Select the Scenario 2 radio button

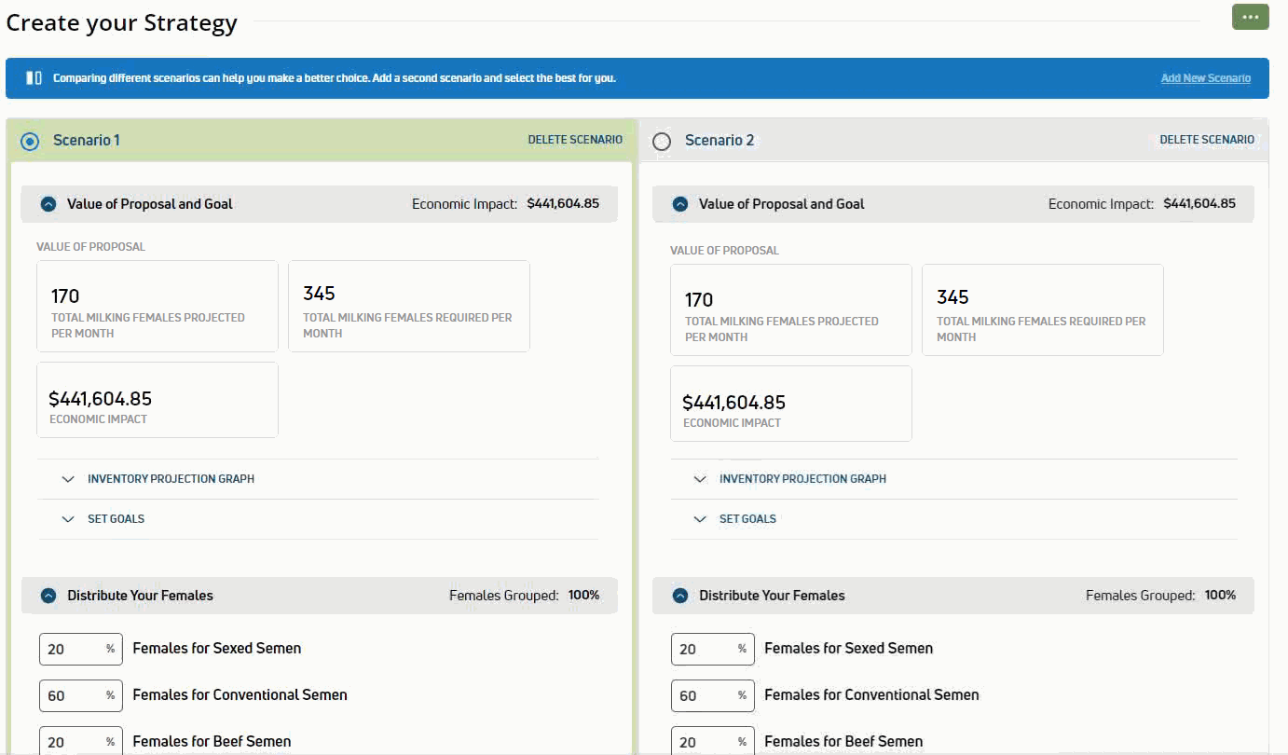[x=662, y=141]
